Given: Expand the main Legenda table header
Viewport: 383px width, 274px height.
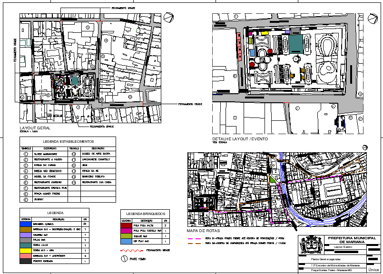Looking at the screenshot, I should click(x=55, y=213).
